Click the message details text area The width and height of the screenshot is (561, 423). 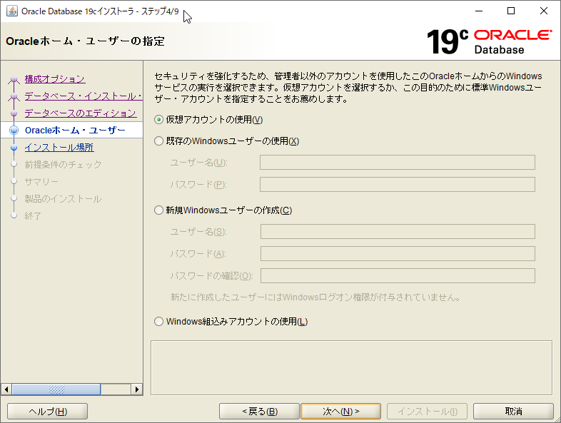point(351,368)
